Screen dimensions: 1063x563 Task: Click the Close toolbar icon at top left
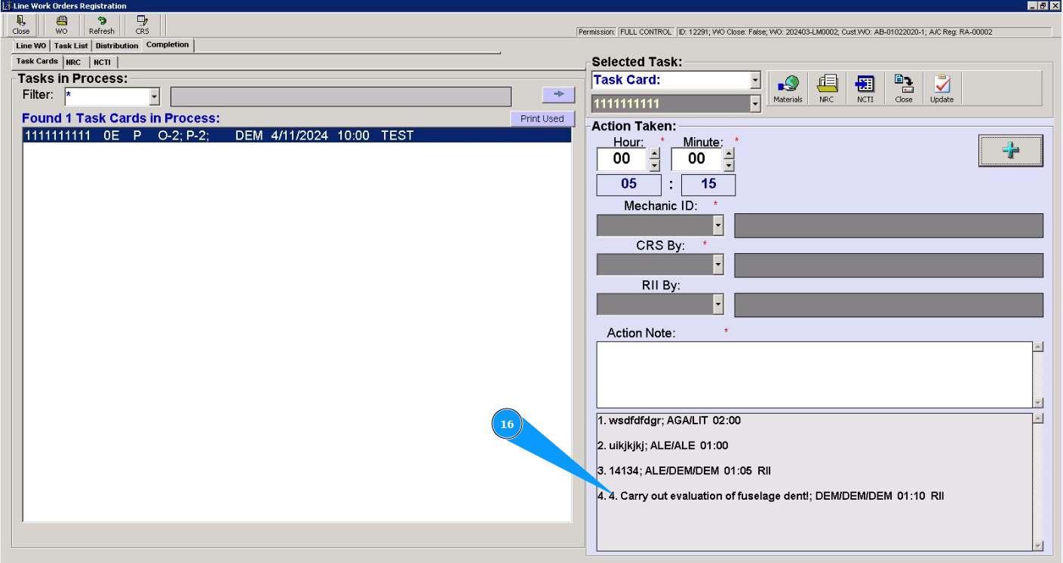click(x=21, y=25)
